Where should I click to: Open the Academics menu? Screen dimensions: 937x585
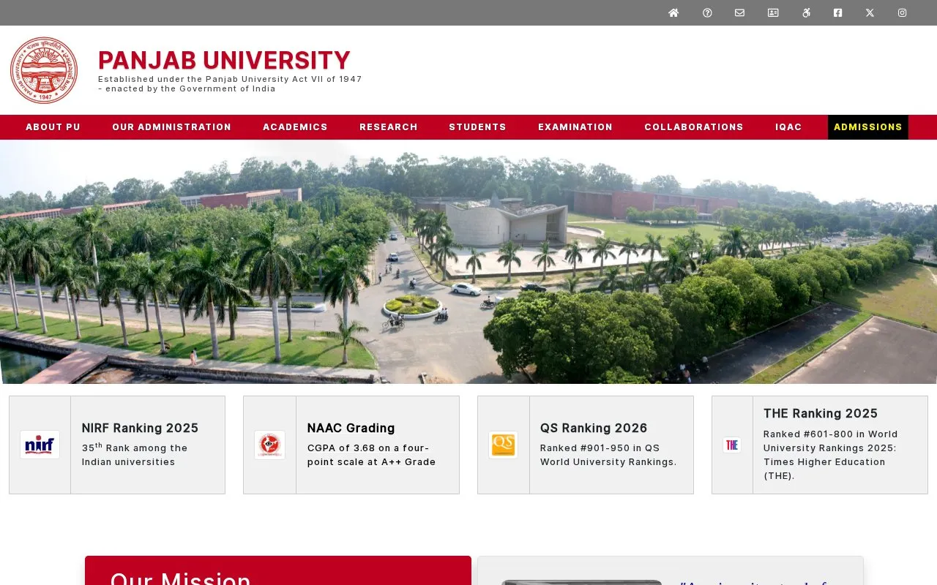[296, 127]
